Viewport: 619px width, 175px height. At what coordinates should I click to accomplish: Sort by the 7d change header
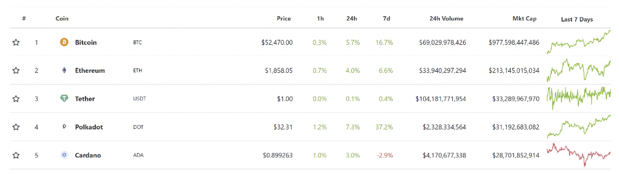pos(386,18)
